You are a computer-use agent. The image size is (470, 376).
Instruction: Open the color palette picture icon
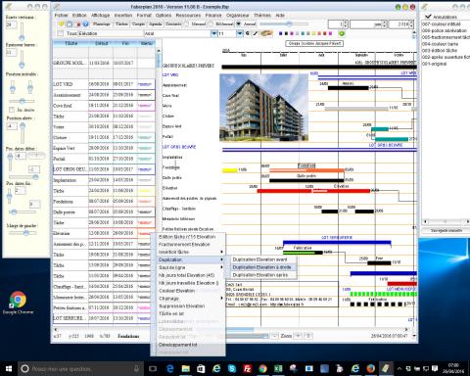coord(266,33)
